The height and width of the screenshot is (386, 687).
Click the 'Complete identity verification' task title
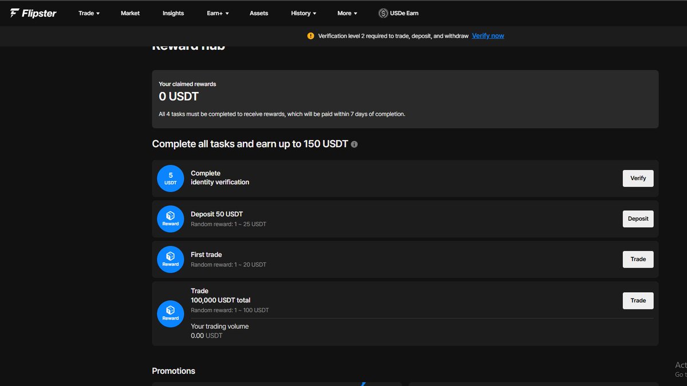point(220,178)
